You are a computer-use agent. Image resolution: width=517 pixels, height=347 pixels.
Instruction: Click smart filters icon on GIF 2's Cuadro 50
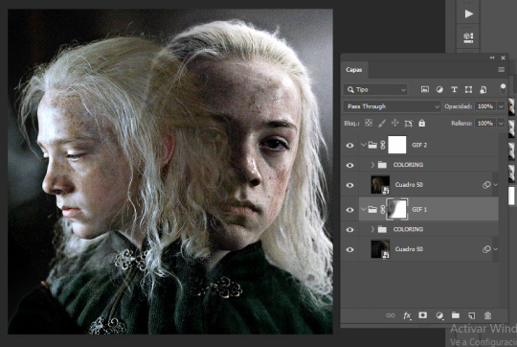click(486, 185)
